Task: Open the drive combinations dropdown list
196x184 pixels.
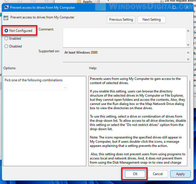Action: tap(36, 88)
